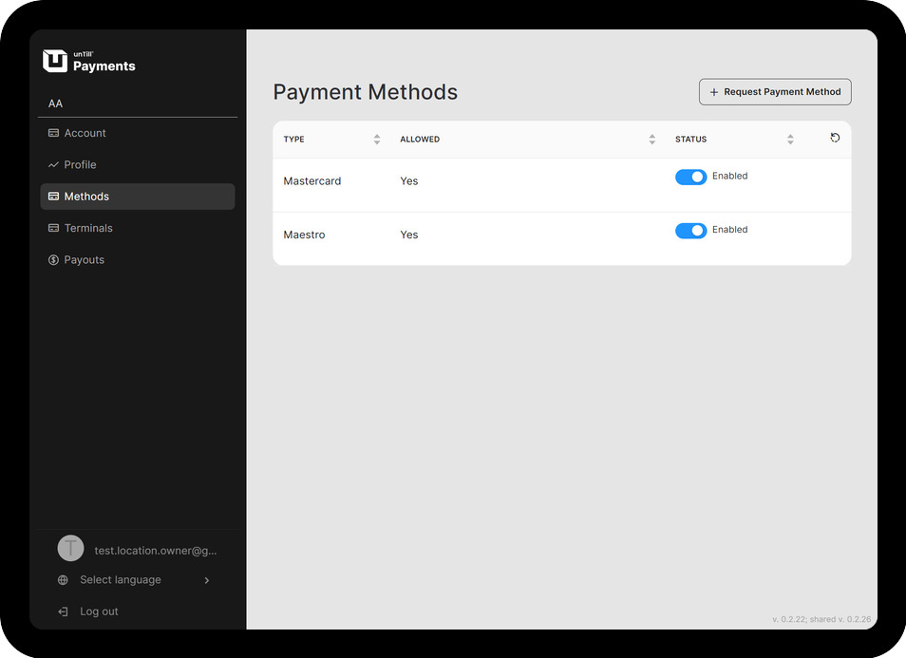The width and height of the screenshot is (906, 658).
Task: Click the Account card icon in sidebar
Action: (x=53, y=133)
